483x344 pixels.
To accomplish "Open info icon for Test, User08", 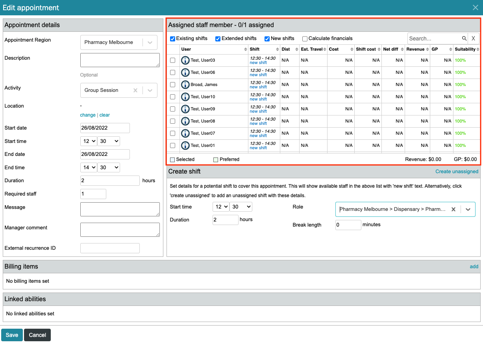I will [185, 121].
